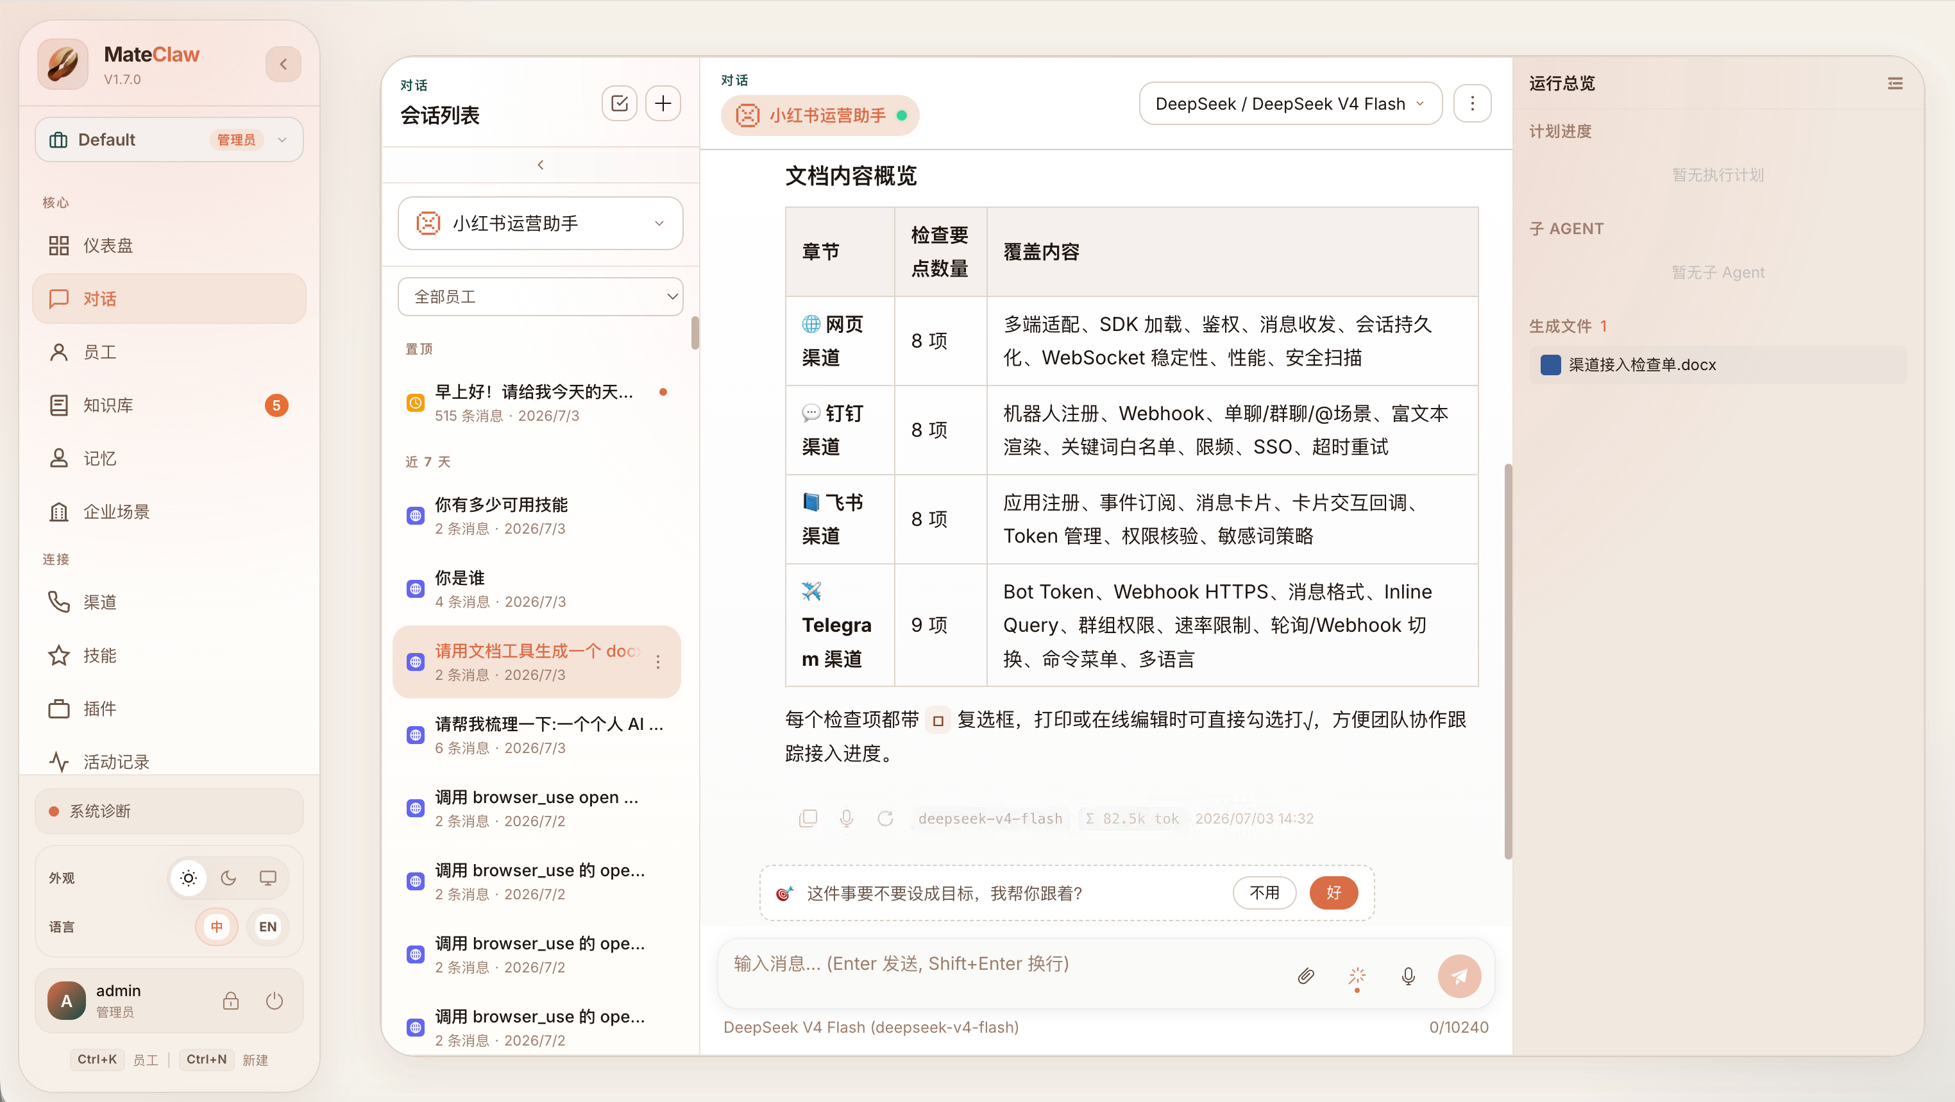Click the 系统诊断 button
The width and height of the screenshot is (1955, 1102).
169,811
